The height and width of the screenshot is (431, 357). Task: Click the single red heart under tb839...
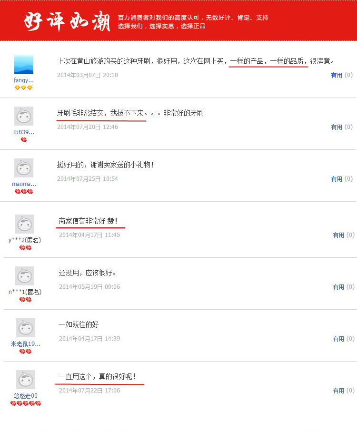24,140
